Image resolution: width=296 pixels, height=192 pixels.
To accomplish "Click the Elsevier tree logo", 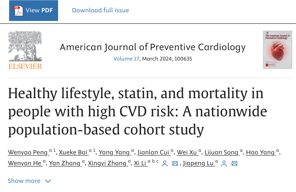I will 25,46.
